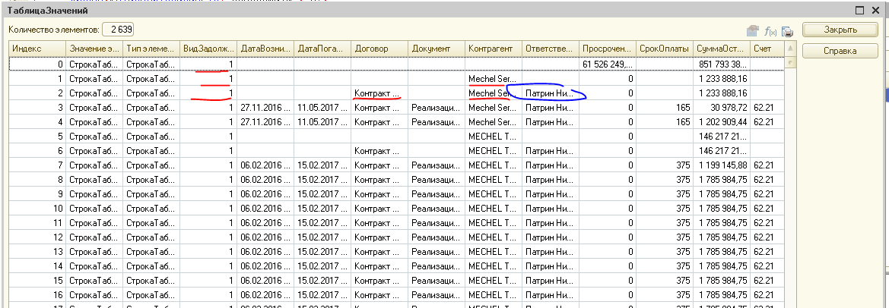This screenshot has height=308, width=889.
Task: Click 06.02.2016 date in row 15
Action: coord(265,280)
